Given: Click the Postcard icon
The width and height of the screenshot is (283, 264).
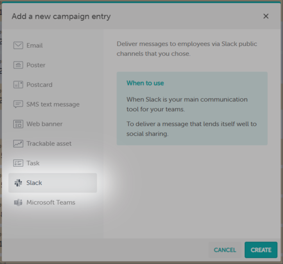Looking at the screenshot, I should pyautogui.click(x=18, y=85).
